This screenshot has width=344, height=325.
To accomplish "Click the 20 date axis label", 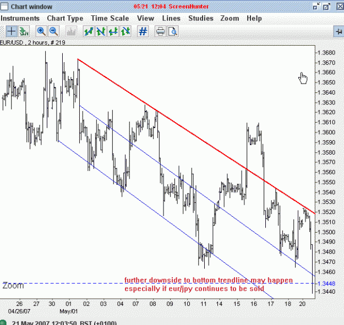I will pos(302,304).
